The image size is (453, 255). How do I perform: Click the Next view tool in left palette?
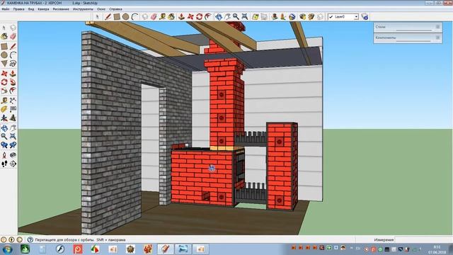coord(13,145)
